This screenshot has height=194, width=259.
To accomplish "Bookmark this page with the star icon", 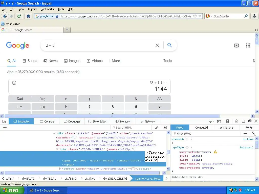I will pyautogui.click(x=195, y=16).
